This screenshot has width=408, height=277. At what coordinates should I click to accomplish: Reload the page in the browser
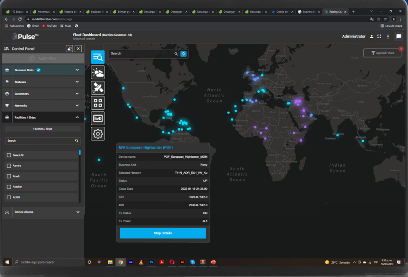point(20,19)
